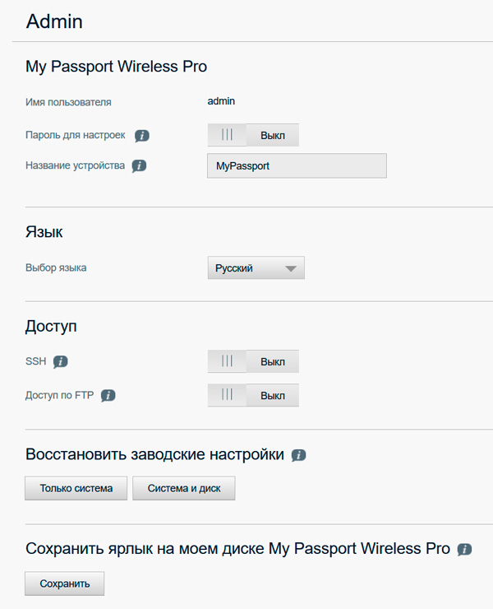Open the Русский language dropdown
Screen dimensions: 493x609
pos(256,268)
